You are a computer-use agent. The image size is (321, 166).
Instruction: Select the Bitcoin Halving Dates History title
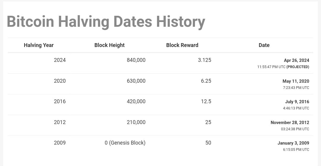pyautogui.click(x=106, y=21)
